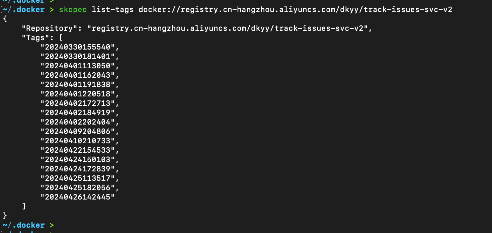Select tag 20240402172713
The width and height of the screenshot is (492, 233).
pos(78,103)
